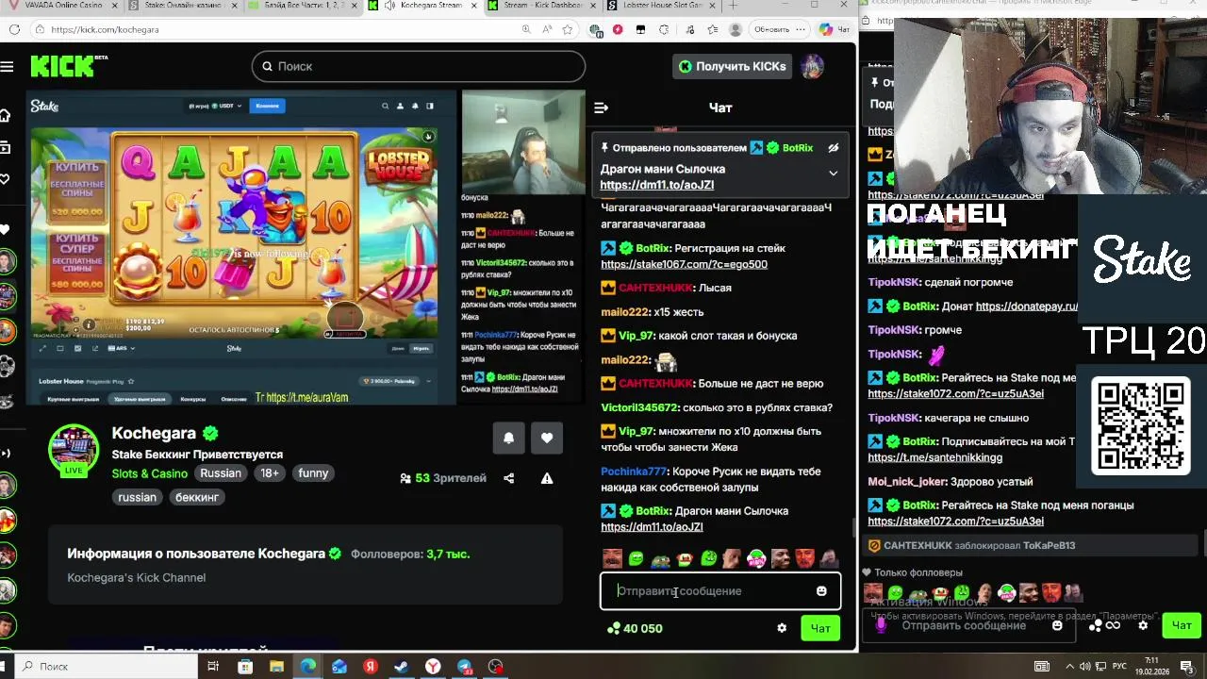Image resolution: width=1207 pixels, height=679 pixels.
Task: Open the donatepay.ru link in popout chat
Action: (1026, 306)
